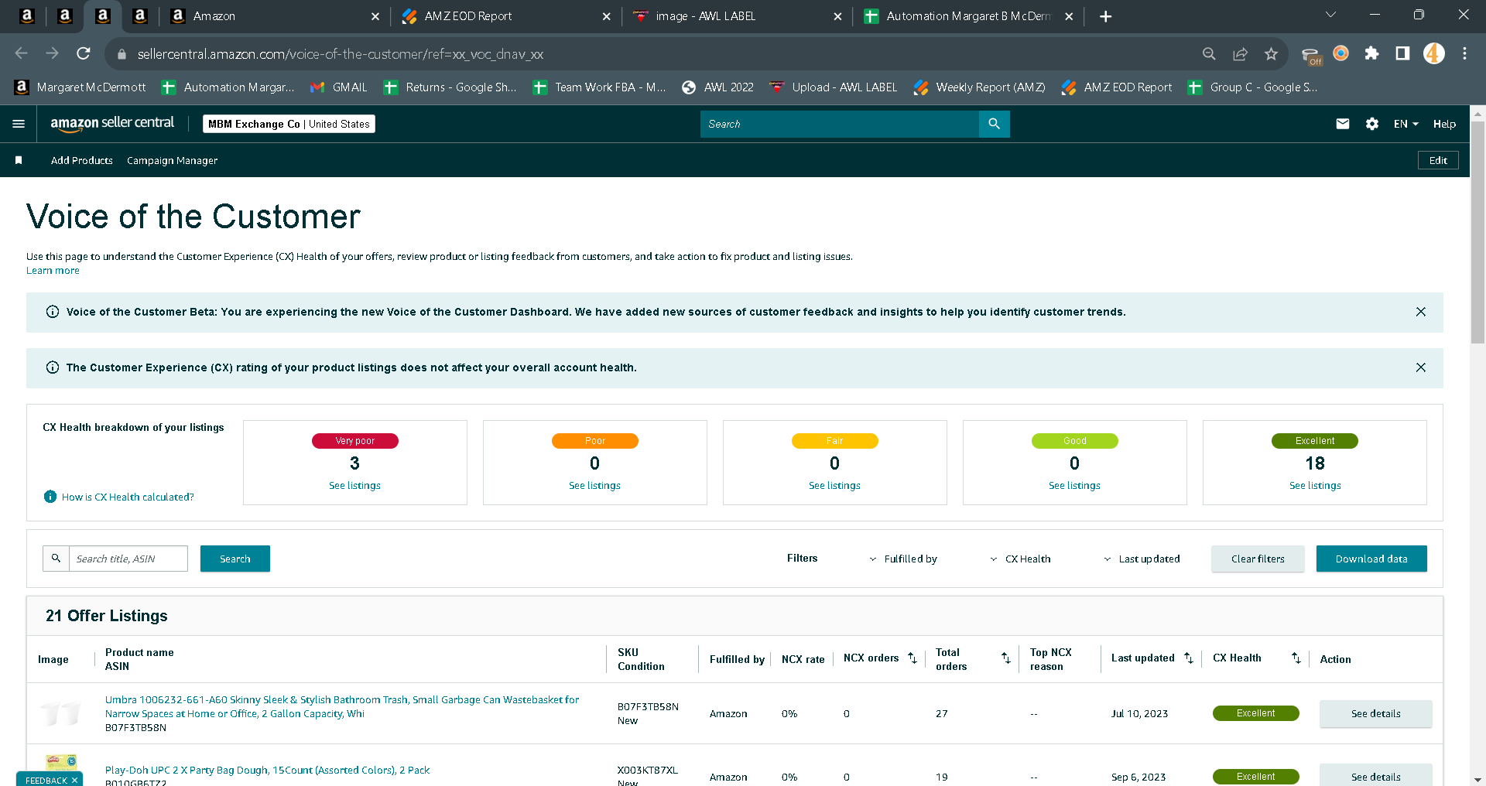
Task: Click the info icon beside How is CX Health calculated
Action: [50, 497]
